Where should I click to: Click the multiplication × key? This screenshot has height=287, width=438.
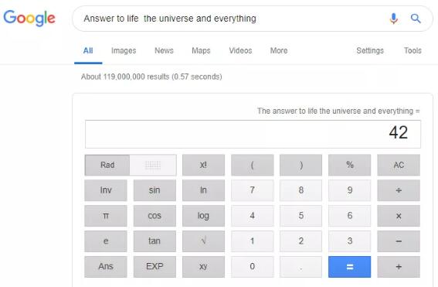point(399,216)
